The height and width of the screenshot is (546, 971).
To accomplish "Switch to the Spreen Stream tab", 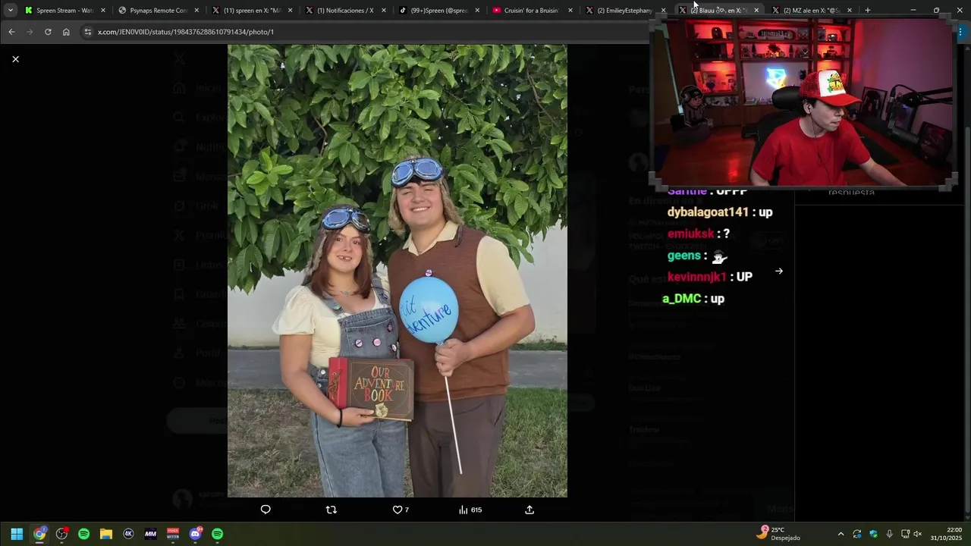I will pyautogui.click(x=64, y=10).
